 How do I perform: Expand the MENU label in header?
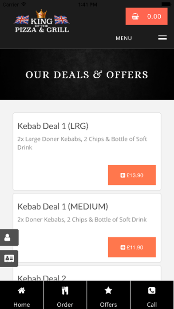click(x=124, y=38)
